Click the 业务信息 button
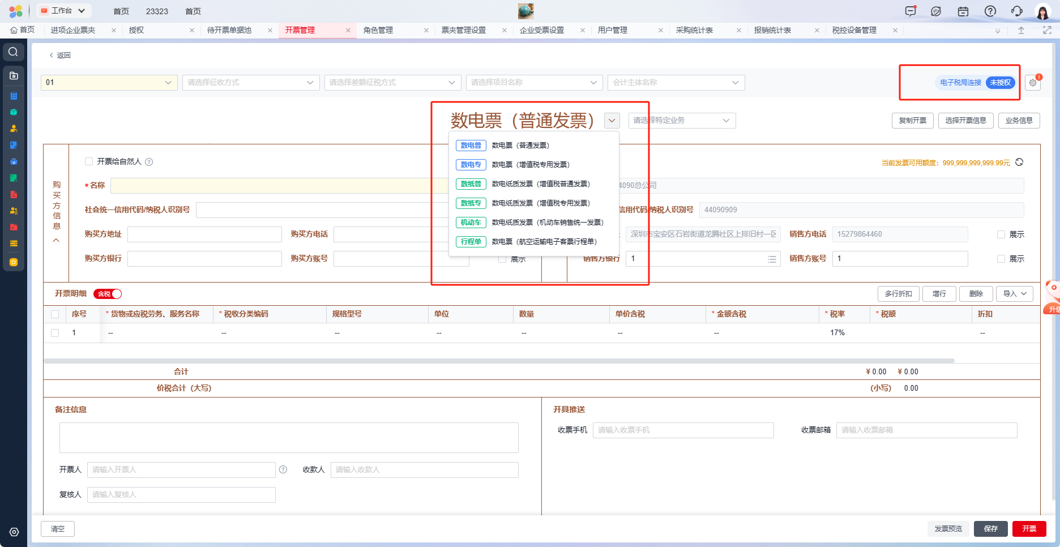The height and width of the screenshot is (547, 1060). point(1019,121)
